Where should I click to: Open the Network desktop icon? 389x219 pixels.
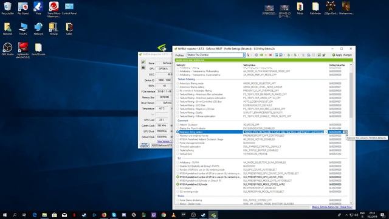[38, 29]
